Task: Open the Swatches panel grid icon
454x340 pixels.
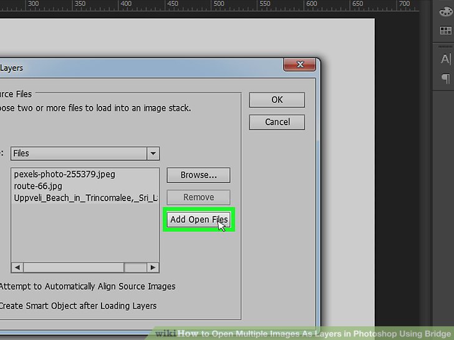Action: coord(445,31)
